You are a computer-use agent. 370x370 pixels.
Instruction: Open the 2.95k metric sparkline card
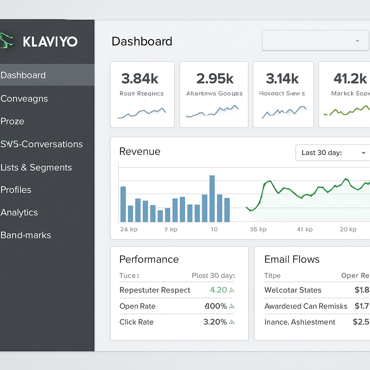tap(214, 94)
